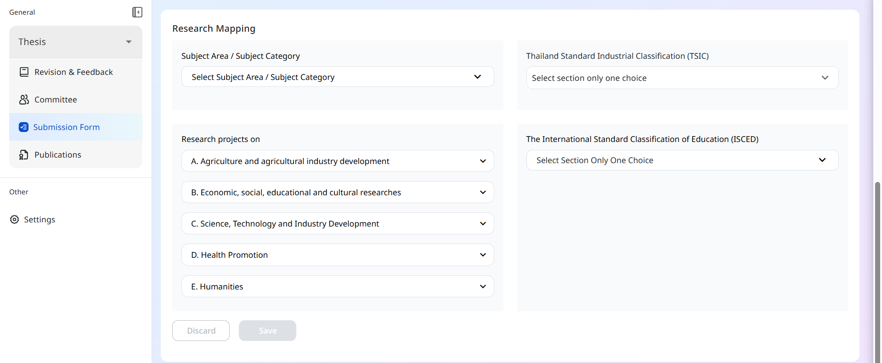Click the Settings gear icon
Viewport: 882px width, 363px height.
(x=15, y=220)
